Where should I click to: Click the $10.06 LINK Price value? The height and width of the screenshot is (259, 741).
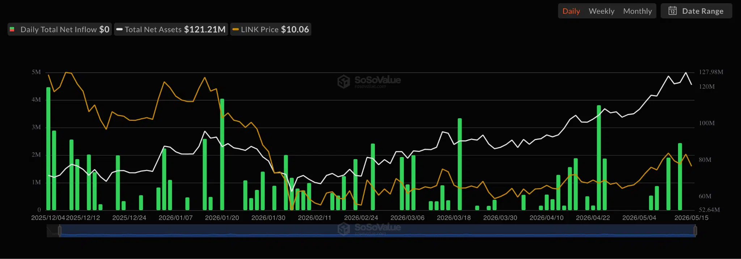click(x=295, y=29)
